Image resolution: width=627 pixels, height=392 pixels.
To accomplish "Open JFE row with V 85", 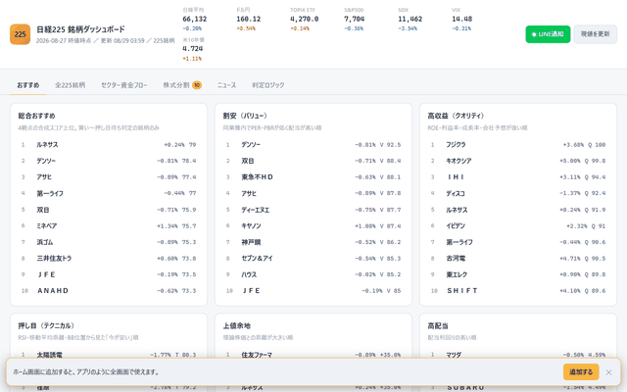I will (313, 291).
